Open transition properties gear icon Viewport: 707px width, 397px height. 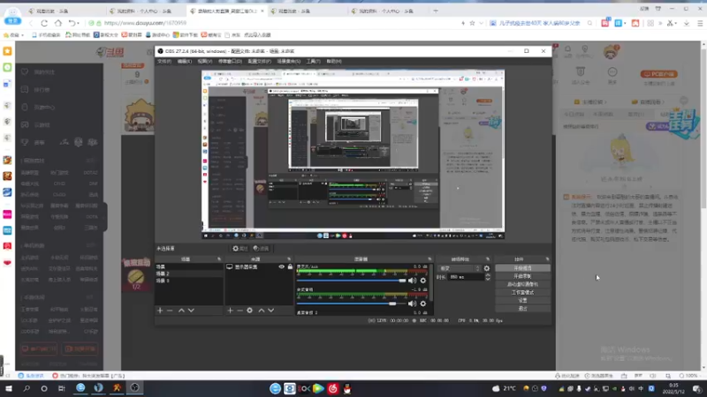(487, 268)
